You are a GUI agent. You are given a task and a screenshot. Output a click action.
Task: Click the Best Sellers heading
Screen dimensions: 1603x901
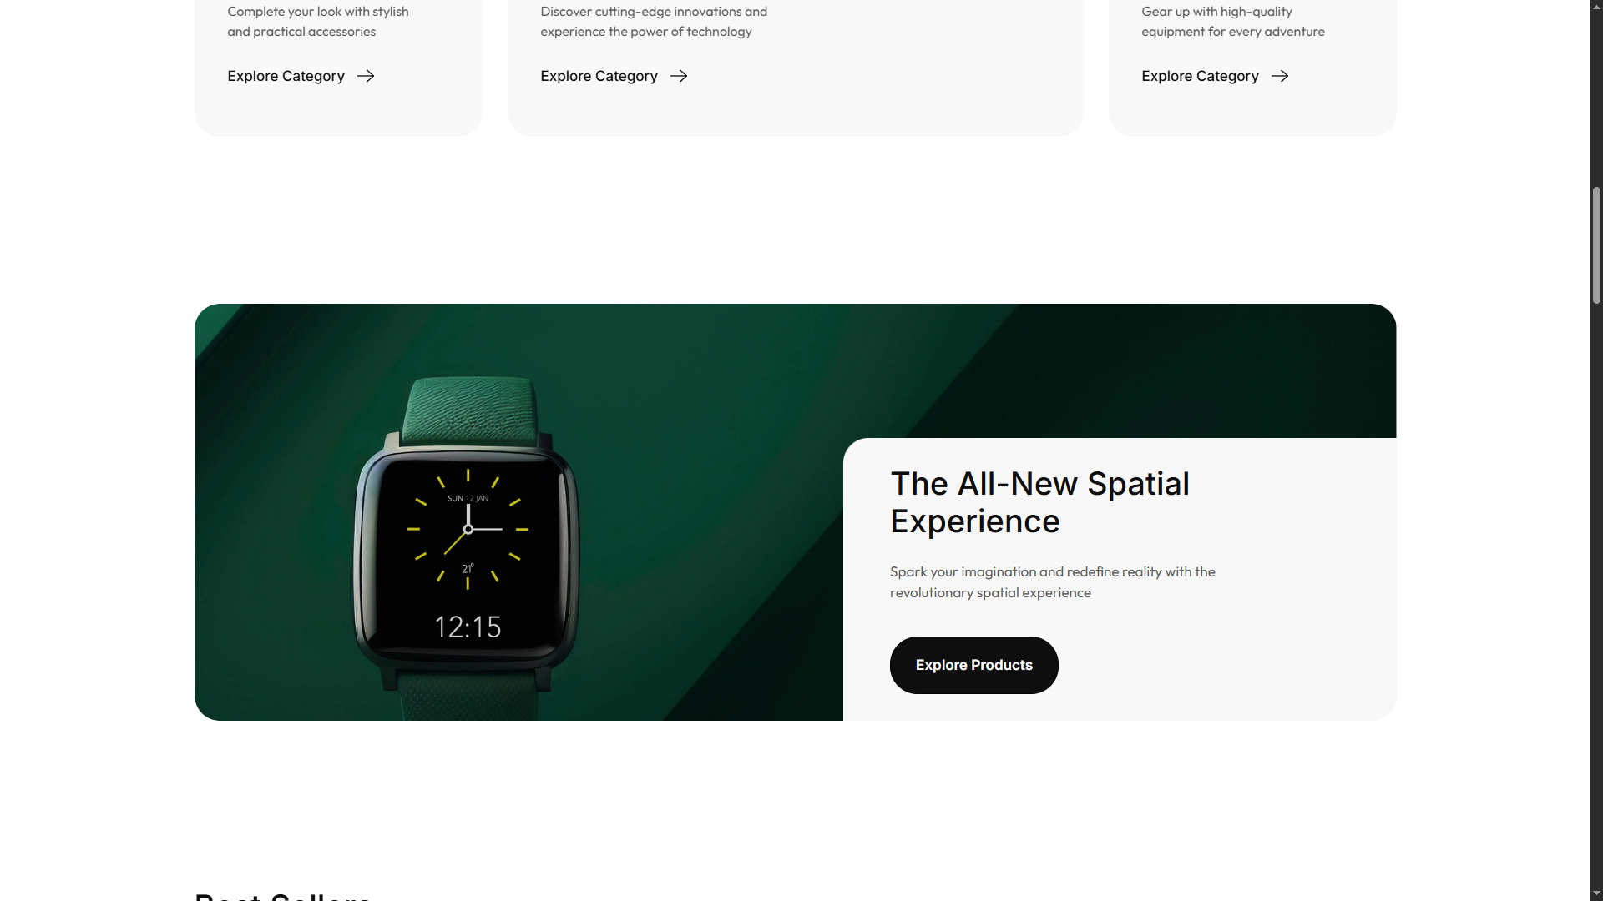pyautogui.click(x=283, y=896)
